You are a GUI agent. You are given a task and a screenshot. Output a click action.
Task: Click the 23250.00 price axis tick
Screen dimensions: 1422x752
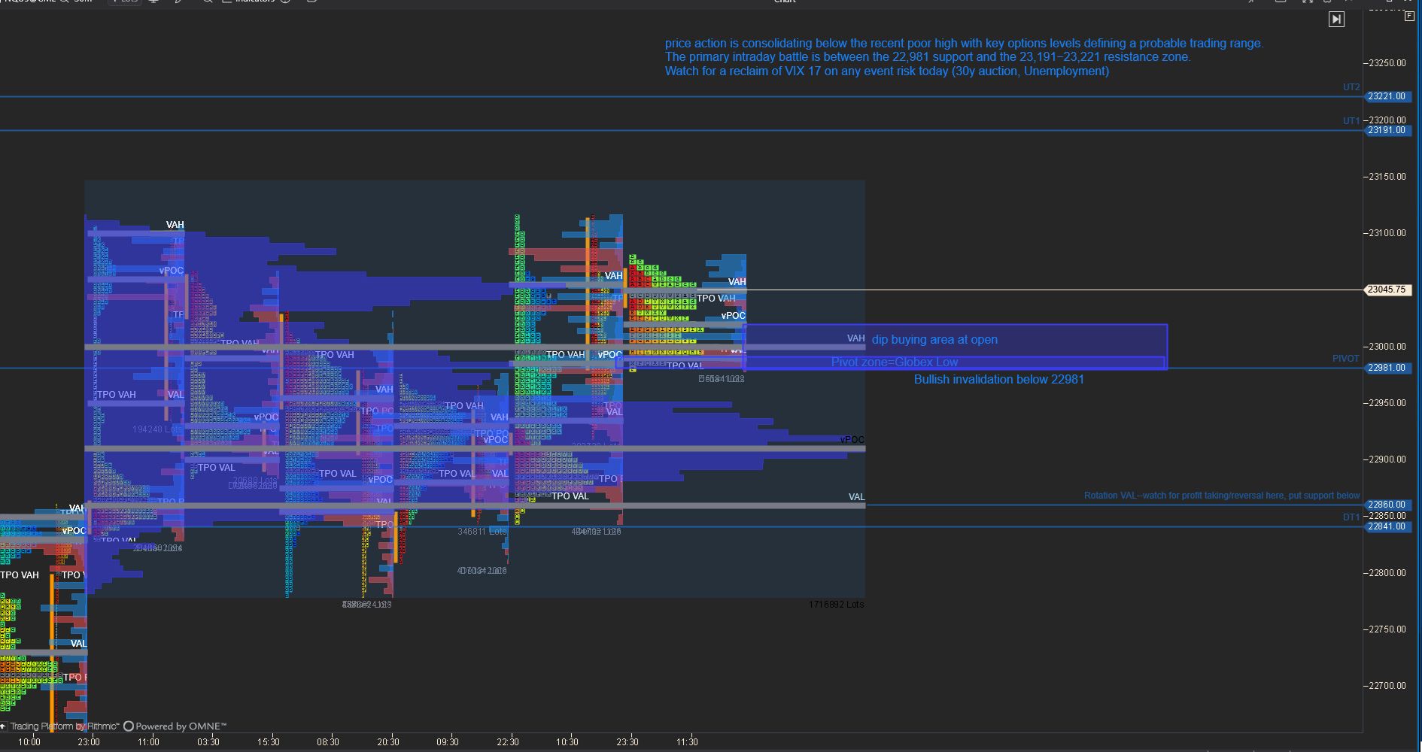pyautogui.click(x=1387, y=63)
